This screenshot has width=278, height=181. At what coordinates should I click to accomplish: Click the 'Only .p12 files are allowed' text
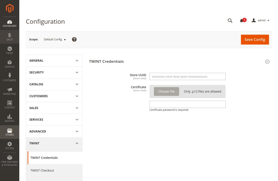203,92
